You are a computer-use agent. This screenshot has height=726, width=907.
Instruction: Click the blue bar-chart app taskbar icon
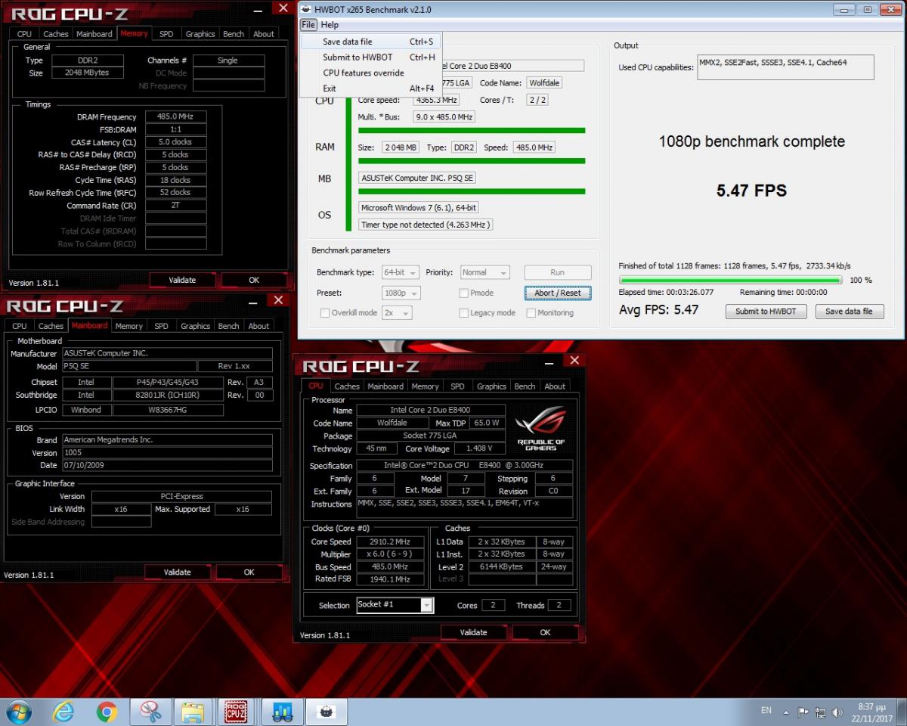[x=283, y=712]
